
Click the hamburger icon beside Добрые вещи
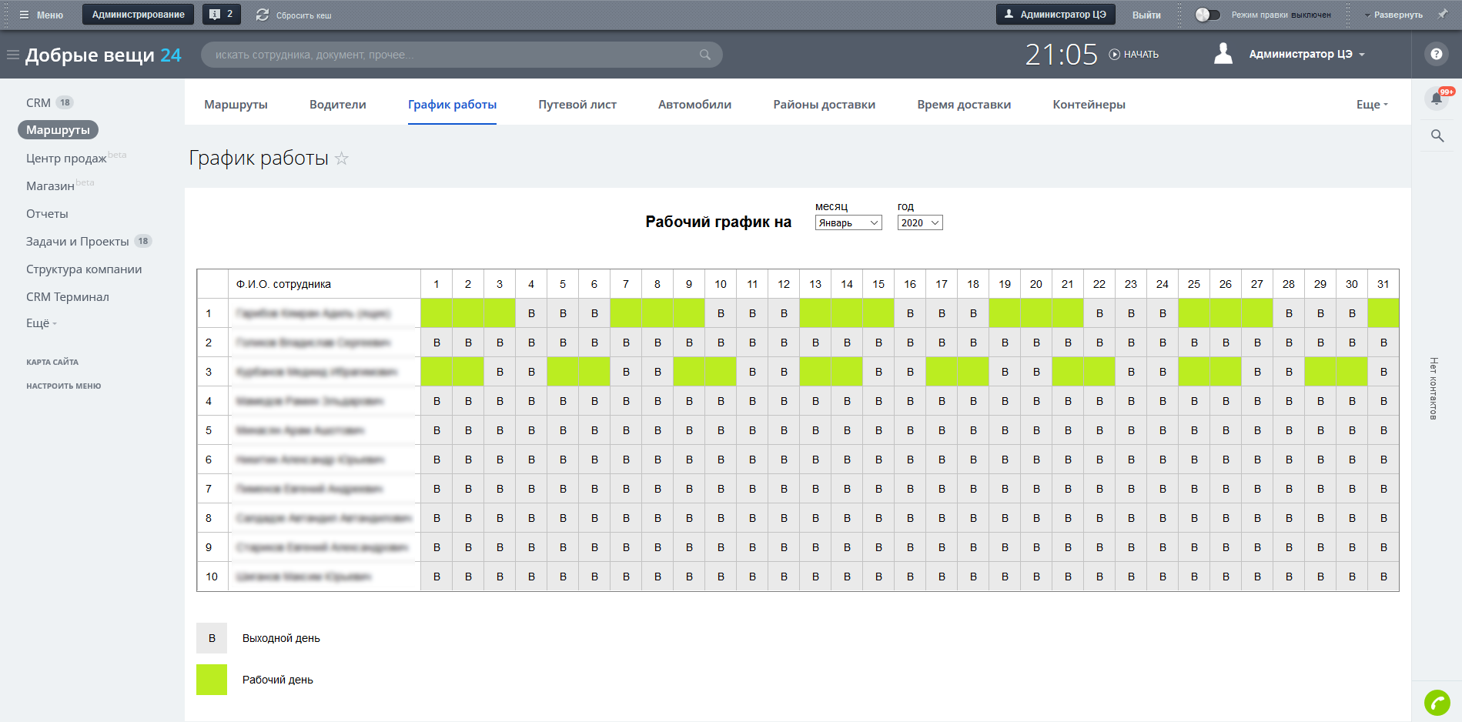[x=12, y=55]
